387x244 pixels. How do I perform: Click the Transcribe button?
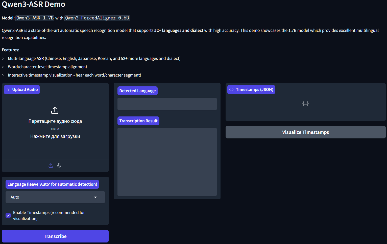[x=55, y=236]
